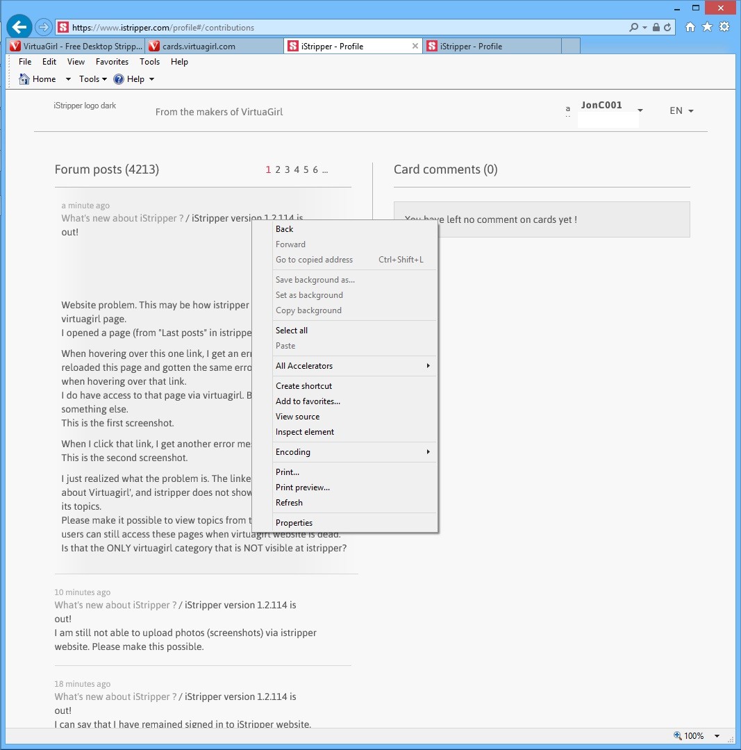
Task: Click the iStripper site icon in address bar
Action: pos(63,27)
